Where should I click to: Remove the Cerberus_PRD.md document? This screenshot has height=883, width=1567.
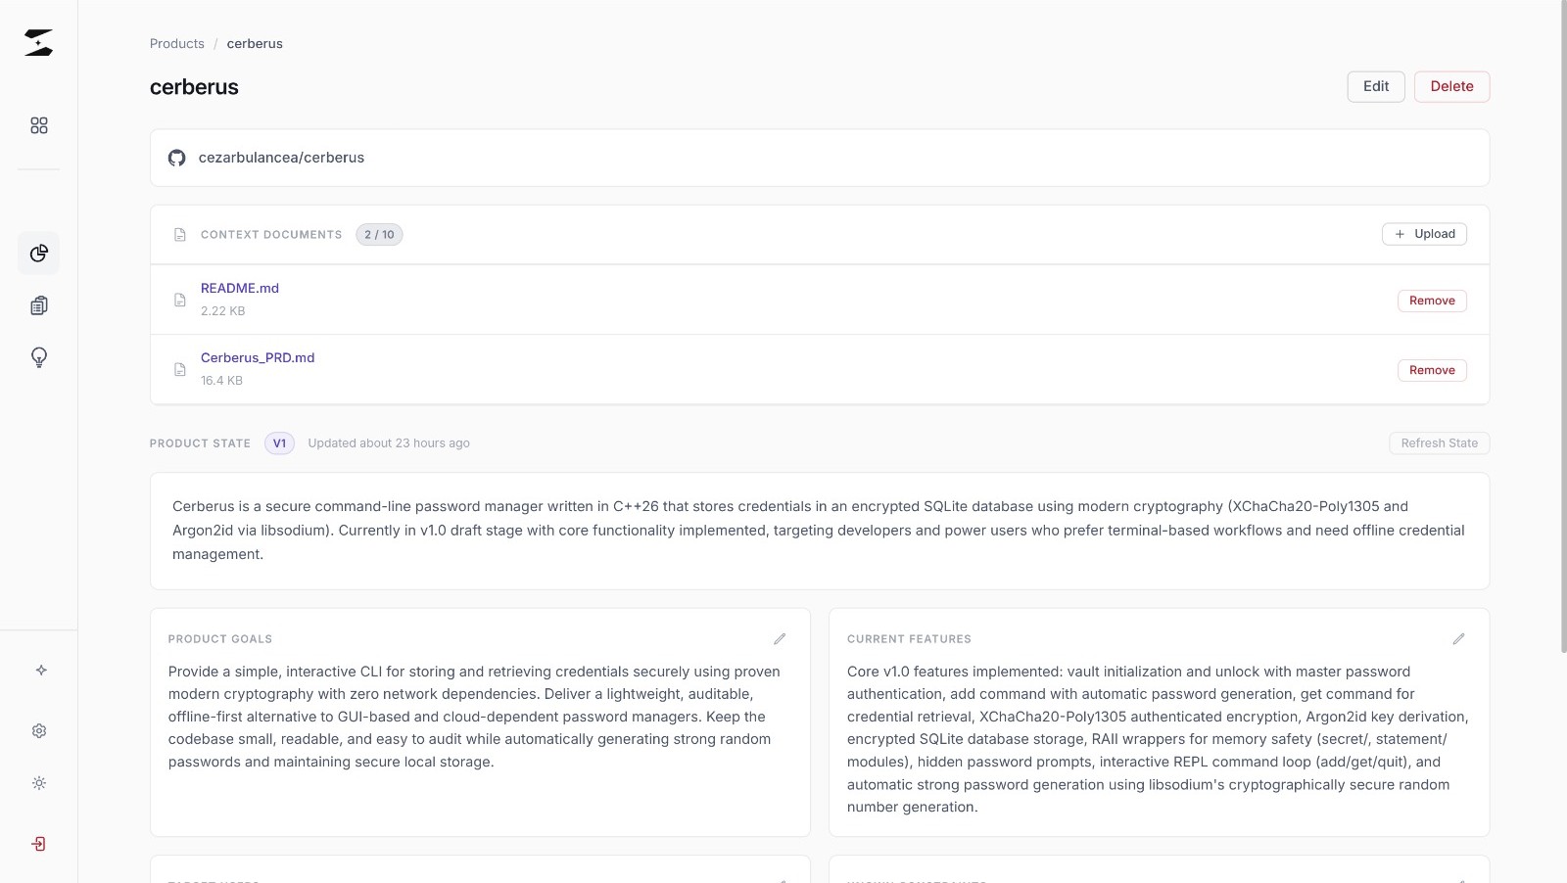pos(1431,370)
